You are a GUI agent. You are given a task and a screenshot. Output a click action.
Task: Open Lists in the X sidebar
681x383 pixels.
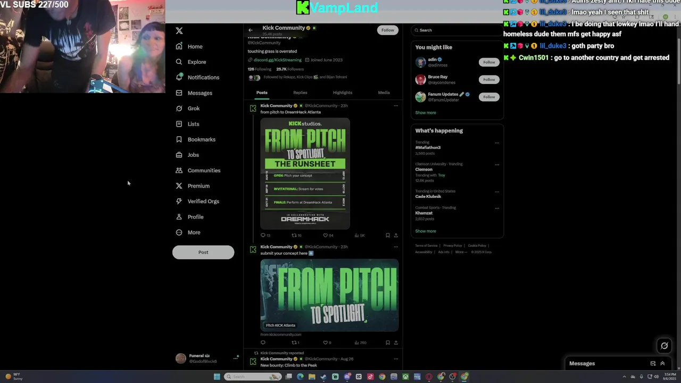tap(187, 124)
